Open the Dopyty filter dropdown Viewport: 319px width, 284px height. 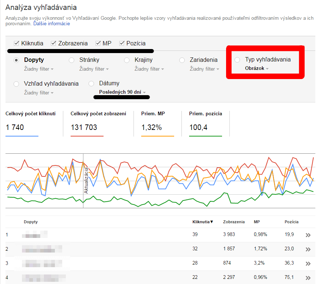click(39, 69)
